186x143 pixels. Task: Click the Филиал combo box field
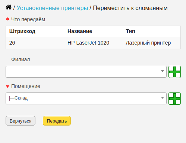[86, 72]
